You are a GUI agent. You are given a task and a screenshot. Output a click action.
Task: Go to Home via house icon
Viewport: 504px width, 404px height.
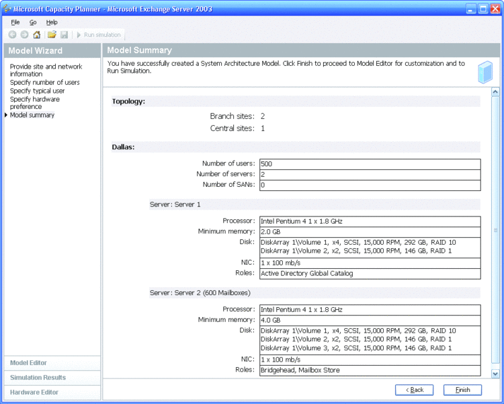(x=37, y=35)
